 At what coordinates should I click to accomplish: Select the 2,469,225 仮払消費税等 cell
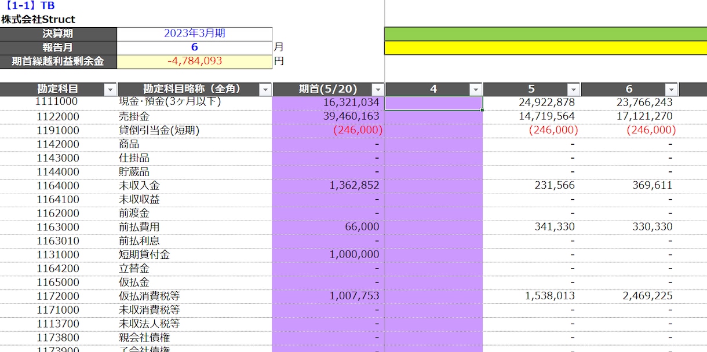pos(630,296)
